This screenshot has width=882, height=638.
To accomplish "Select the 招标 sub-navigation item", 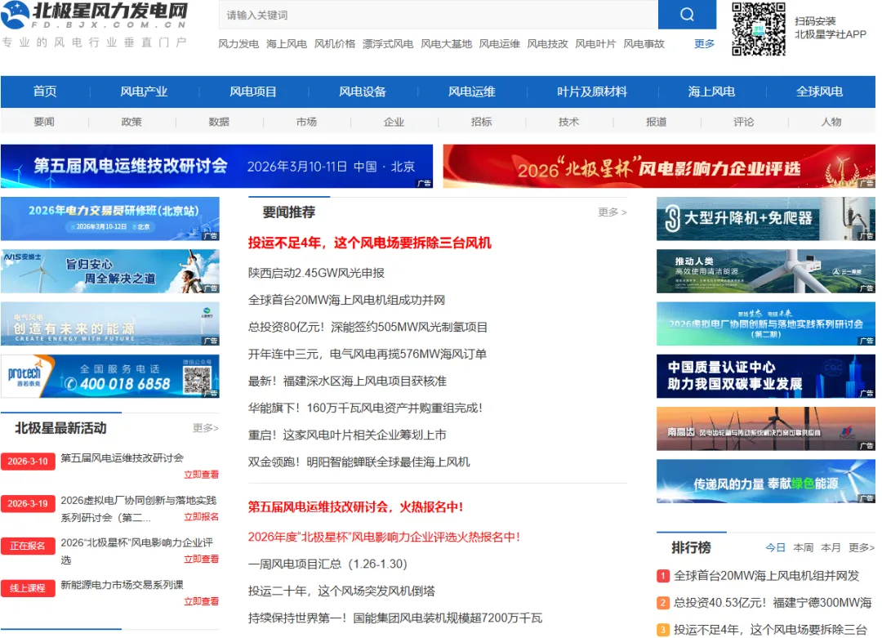I will point(482,122).
